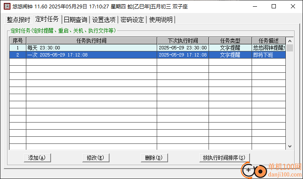The width and height of the screenshot is (303, 179).
Task: Click the 序号 column header
Action: click(18, 41)
